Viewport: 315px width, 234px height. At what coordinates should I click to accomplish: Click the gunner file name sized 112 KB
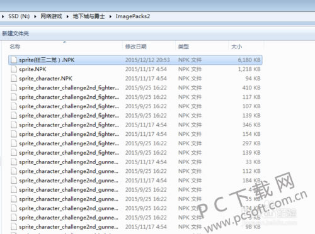click(x=69, y=171)
